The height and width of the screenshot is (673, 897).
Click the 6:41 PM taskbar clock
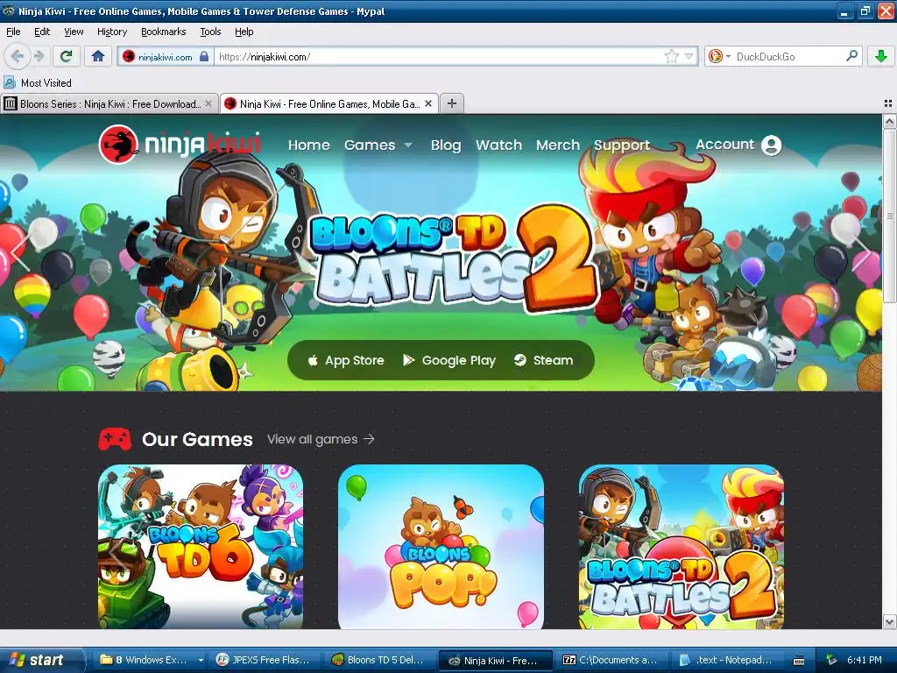click(x=865, y=660)
